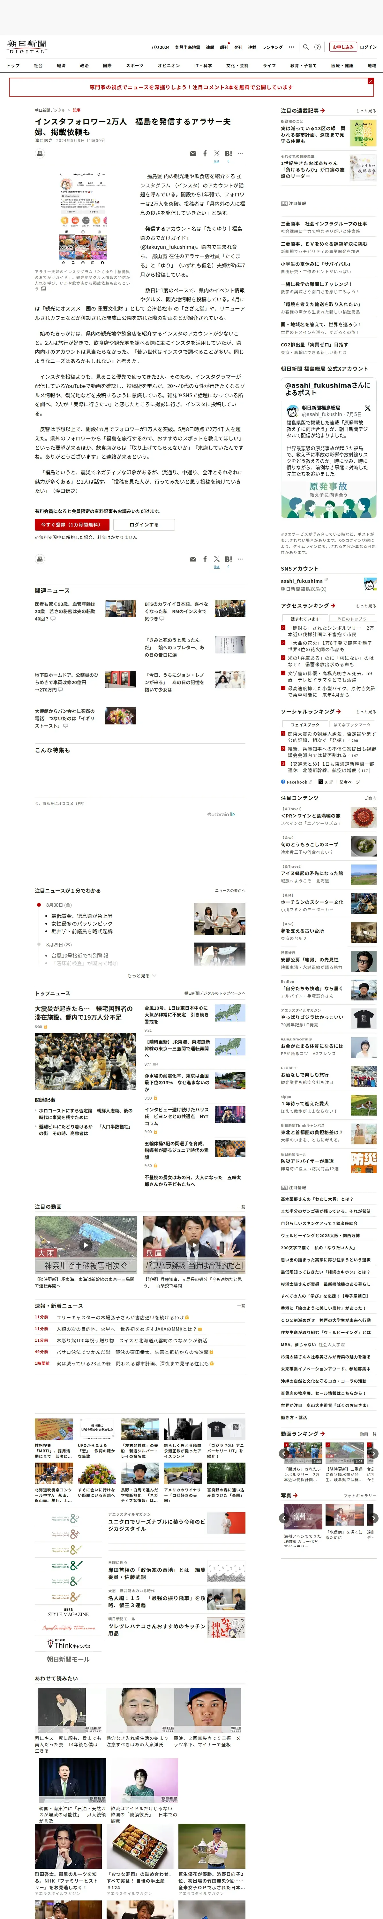The width and height of the screenshot is (383, 1919).
Task: Open the three-dots more menu in header
Action: [x=291, y=47]
